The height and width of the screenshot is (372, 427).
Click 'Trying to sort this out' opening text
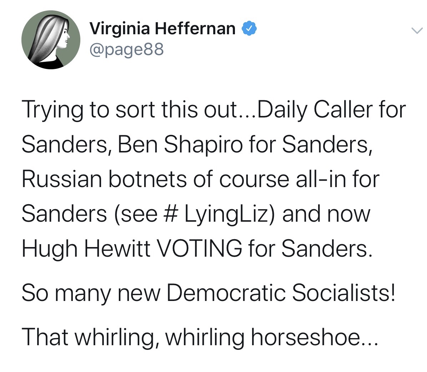(130, 110)
